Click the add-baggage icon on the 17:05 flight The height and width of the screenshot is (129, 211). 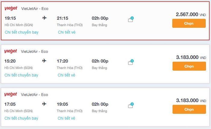(131, 105)
